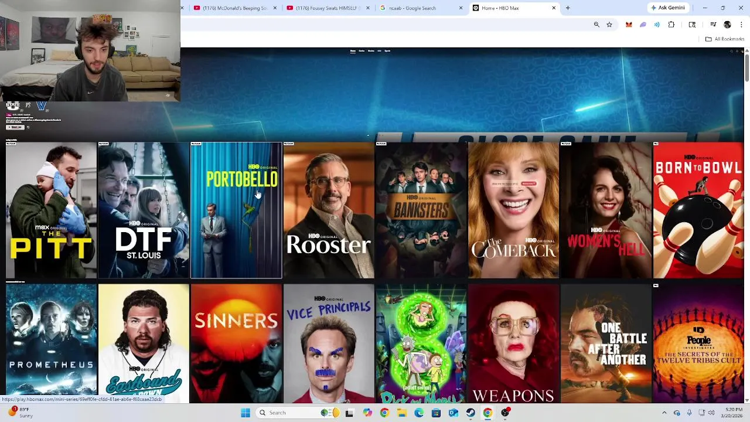Screen dimensions: 750x422
Task: Close the Home - HBO Max tab
Action: click(554, 8)
